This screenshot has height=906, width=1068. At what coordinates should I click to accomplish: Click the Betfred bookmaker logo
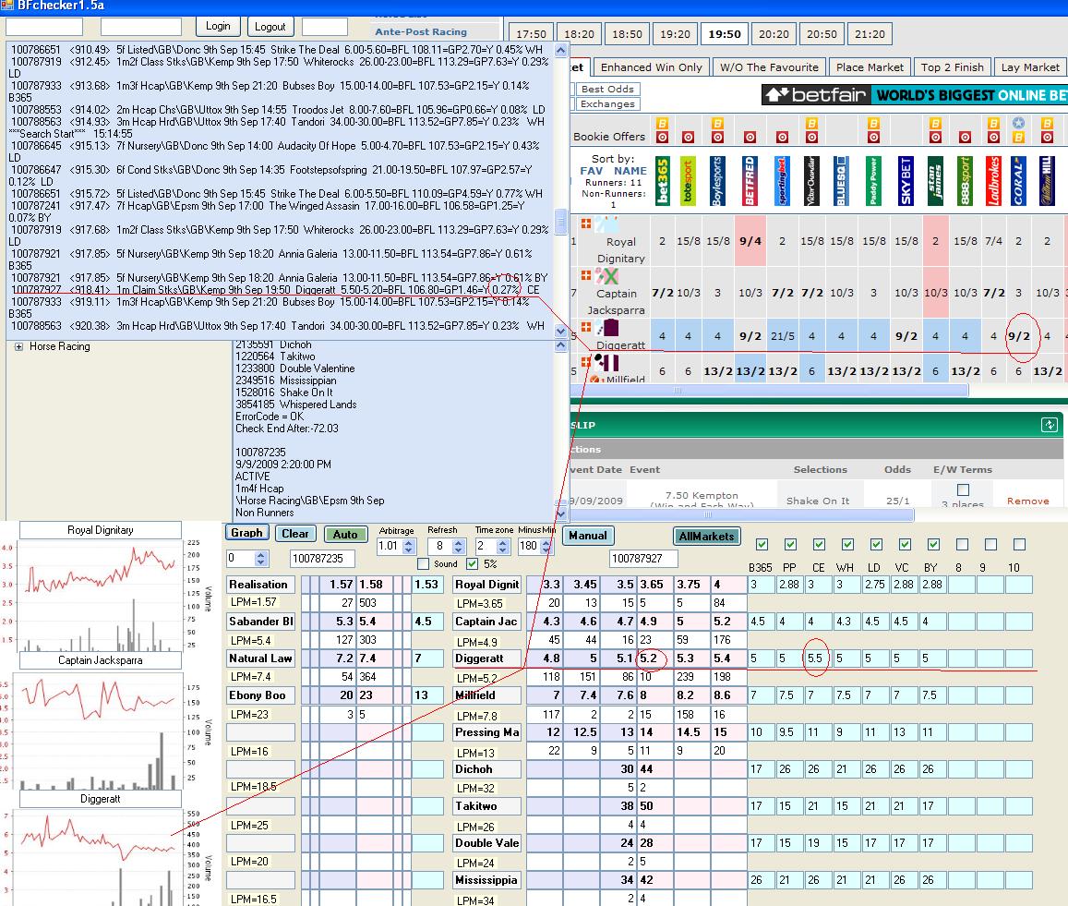pyautogui.click(x=750, y=181)
